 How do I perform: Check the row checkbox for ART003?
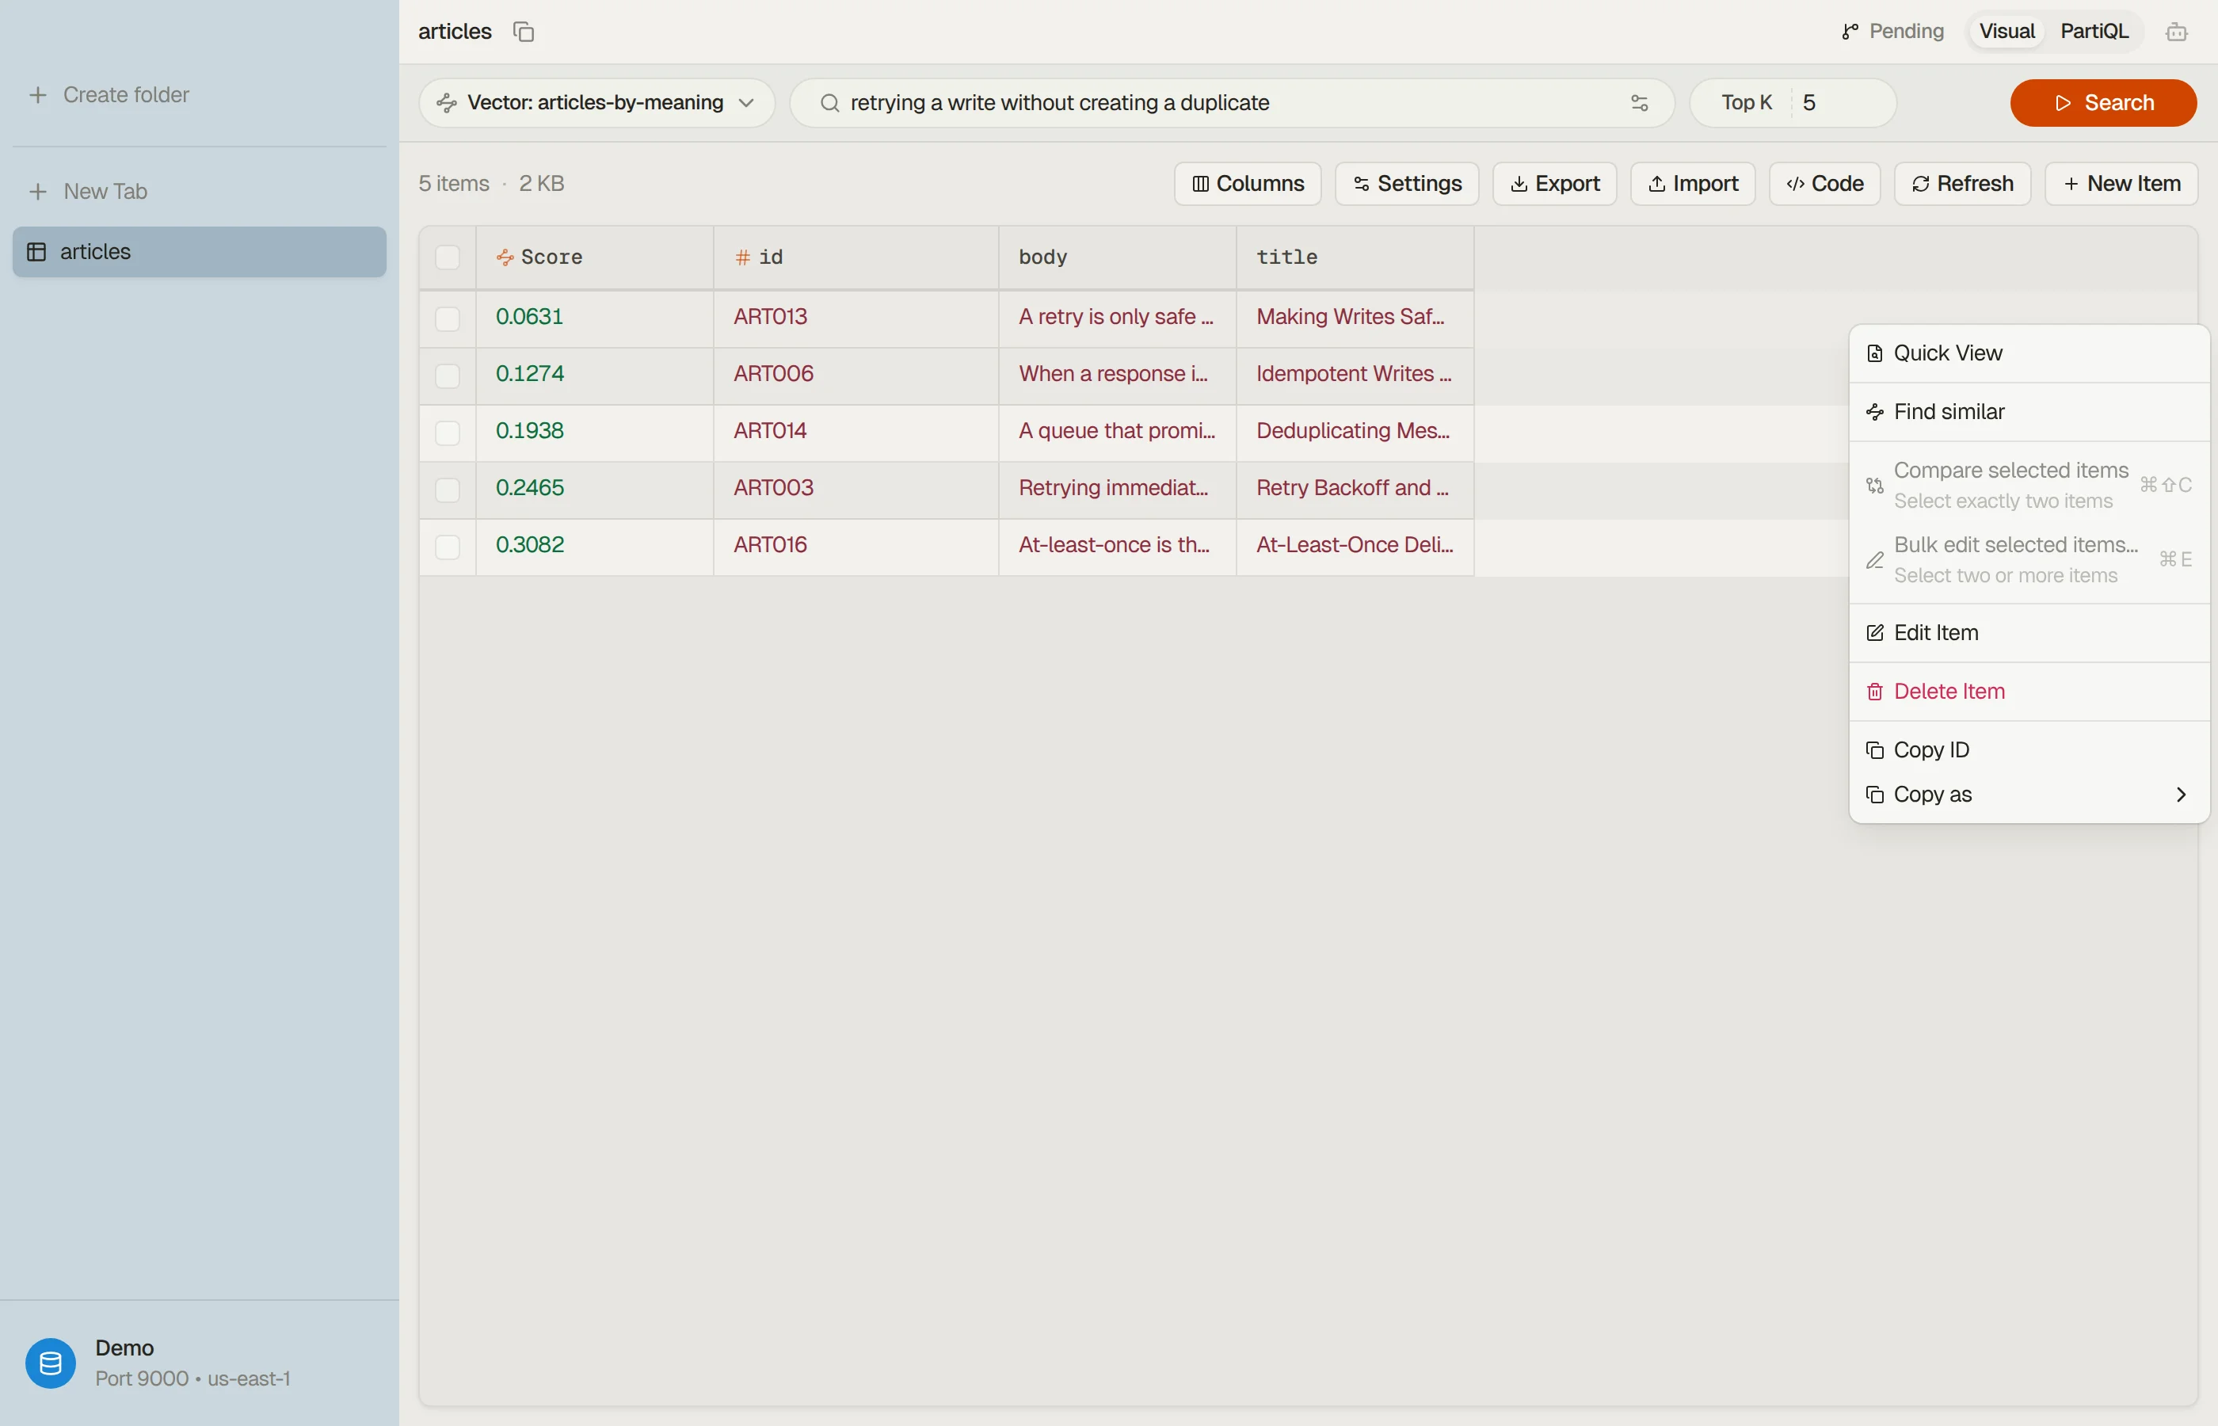447,489
